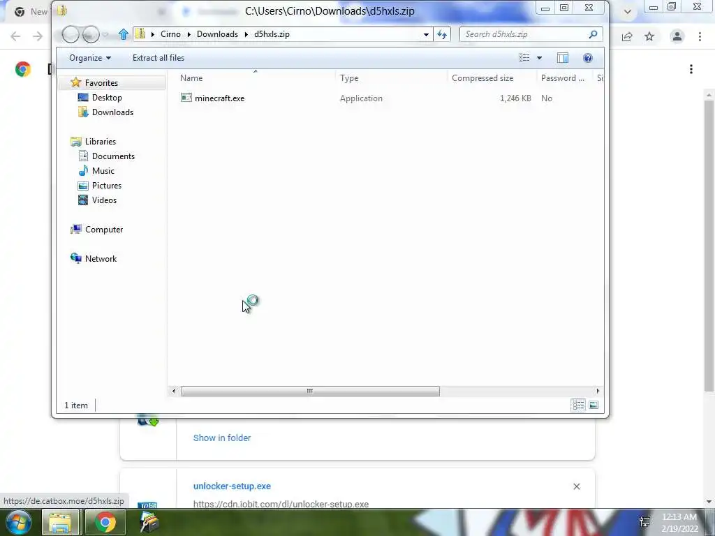Viewport: 715px width, 536px height.
Task: Click the search magnifier icon
Action: click(593, 34)
